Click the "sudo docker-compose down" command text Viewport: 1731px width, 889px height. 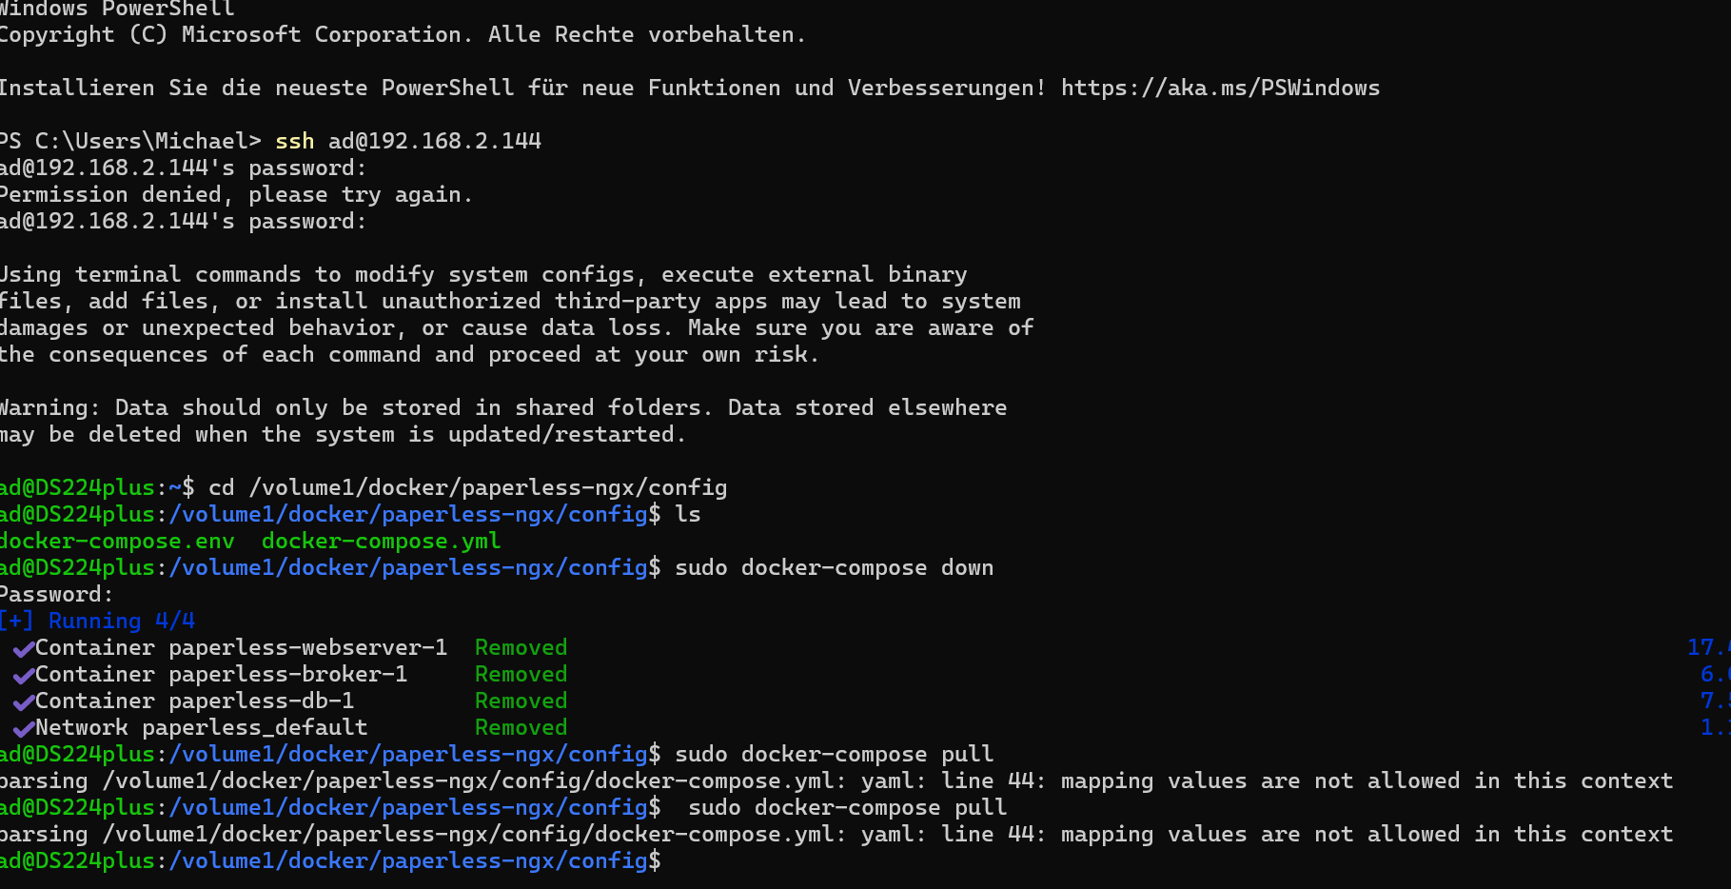[x=834, y=567]
